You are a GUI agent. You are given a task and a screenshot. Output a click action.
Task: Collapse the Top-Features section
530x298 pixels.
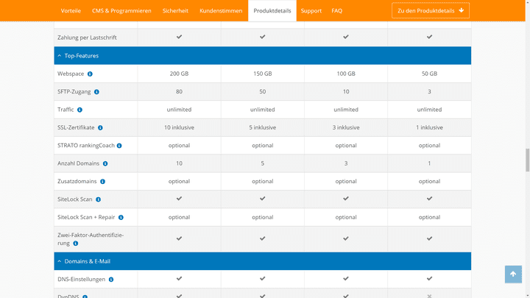(60, 56)
